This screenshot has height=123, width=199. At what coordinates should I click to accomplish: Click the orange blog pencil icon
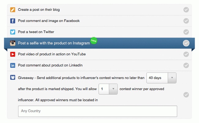tap(13, 10)
